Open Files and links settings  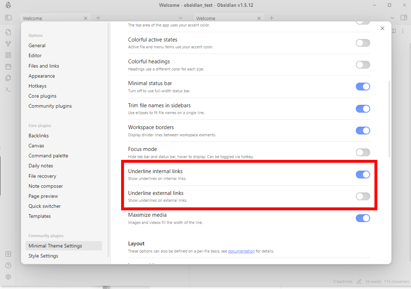pos(64,66)
